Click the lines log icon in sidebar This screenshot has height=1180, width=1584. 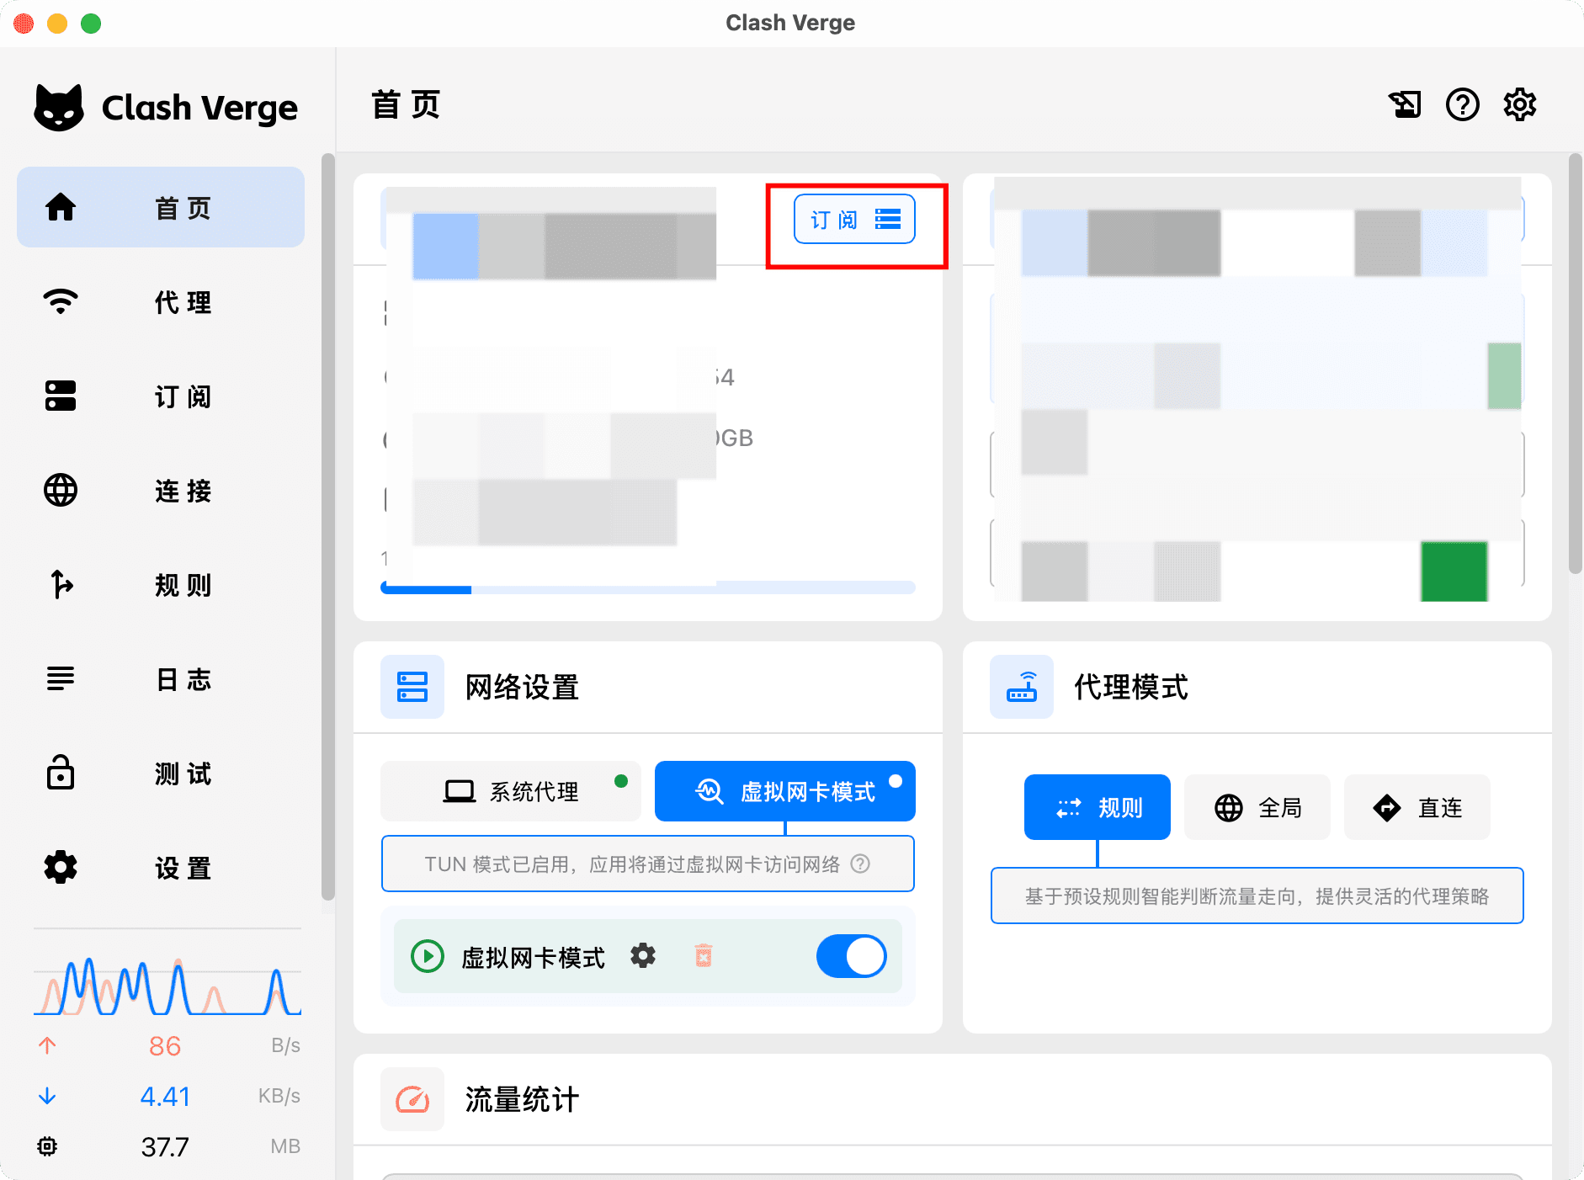pos(61,678)
